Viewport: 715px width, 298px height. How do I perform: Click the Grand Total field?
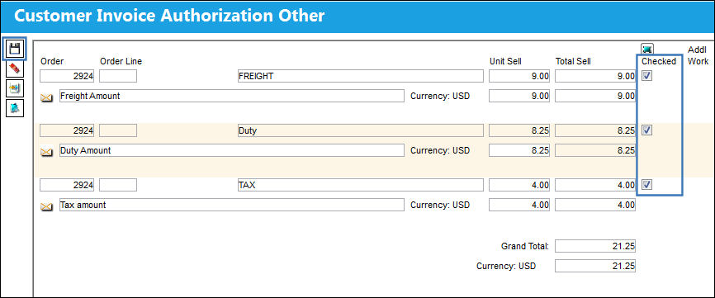click(595, 247)
